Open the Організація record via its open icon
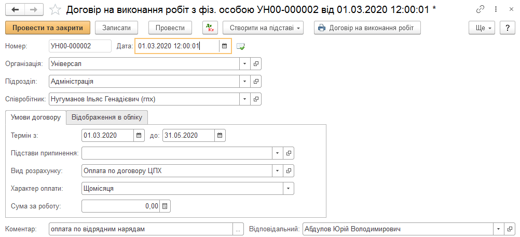 [256, 64]
